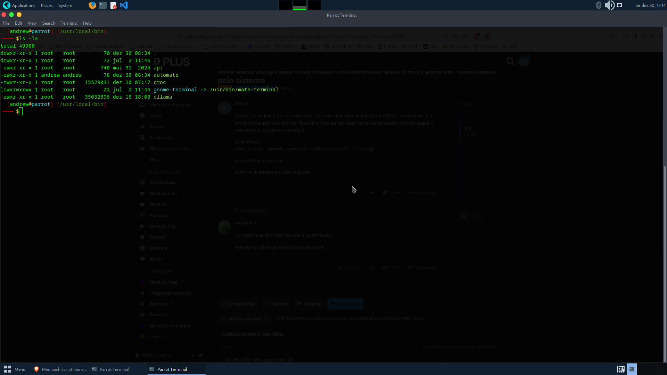Open the terminal Search menu
This screenshot has width=667, height=375.
[49, 23]
